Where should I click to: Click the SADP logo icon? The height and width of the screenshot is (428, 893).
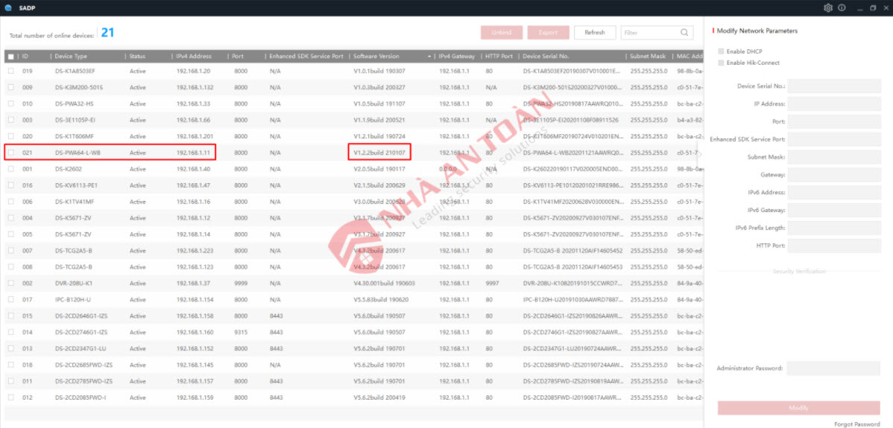(9, 7)
